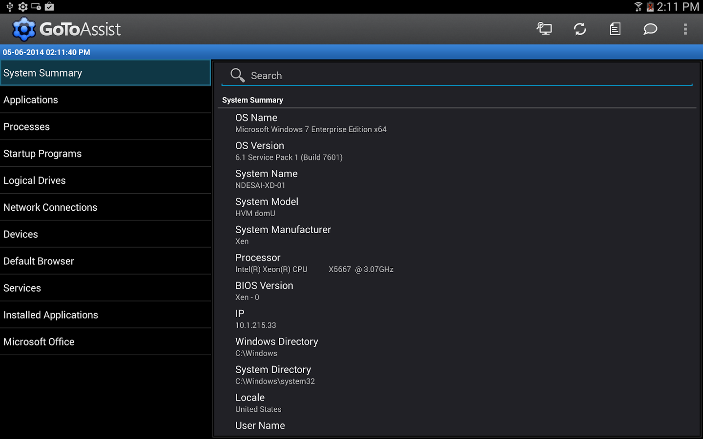
Task: Show Installed Applications list
Action: (x=105, y=314)
